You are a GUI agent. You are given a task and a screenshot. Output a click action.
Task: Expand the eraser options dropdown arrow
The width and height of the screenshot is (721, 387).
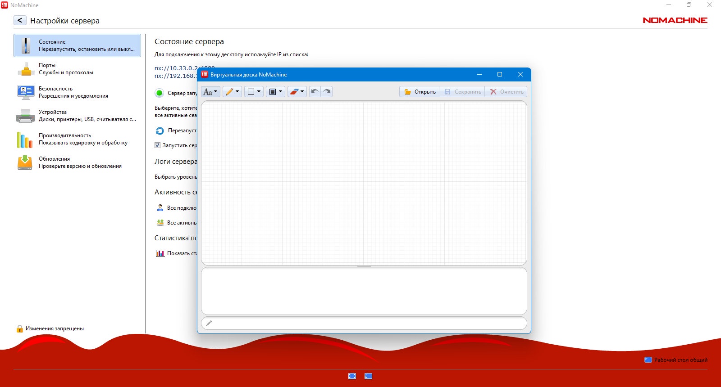click(x=302, y=92)
